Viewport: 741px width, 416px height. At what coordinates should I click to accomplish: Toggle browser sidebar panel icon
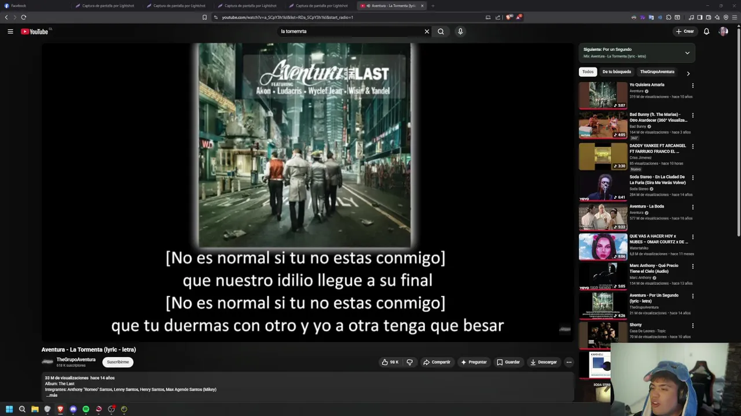coord(699,17)
